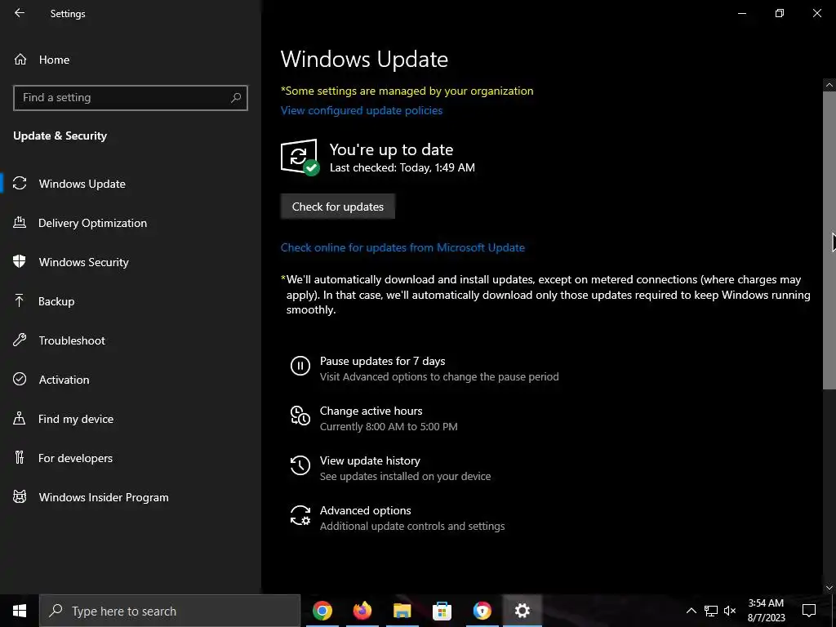
Task: Click the Update & Security heading
Action: click(60, 136)
